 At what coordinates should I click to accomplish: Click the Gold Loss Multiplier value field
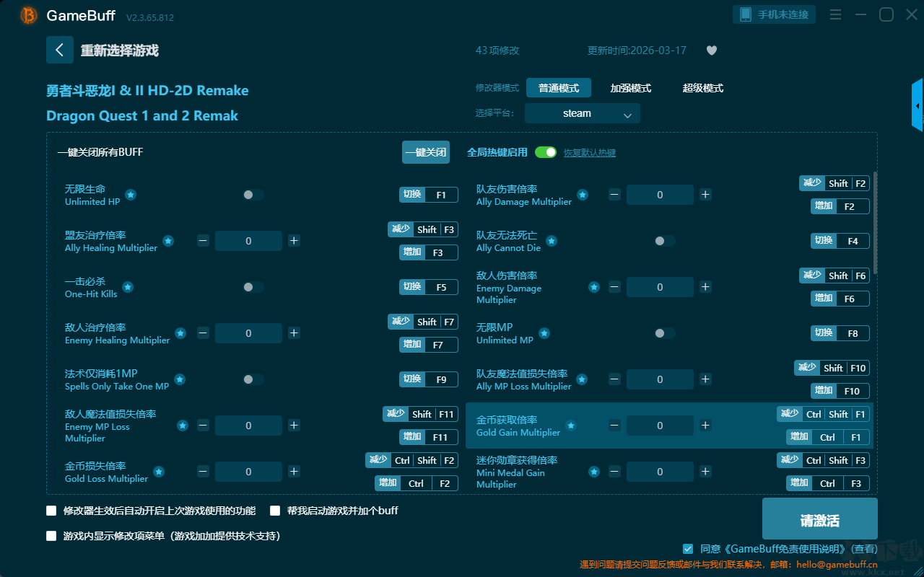coord(248,472)
